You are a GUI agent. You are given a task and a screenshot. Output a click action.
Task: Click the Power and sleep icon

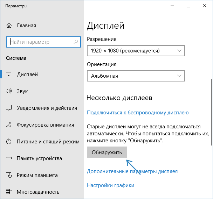9,142
